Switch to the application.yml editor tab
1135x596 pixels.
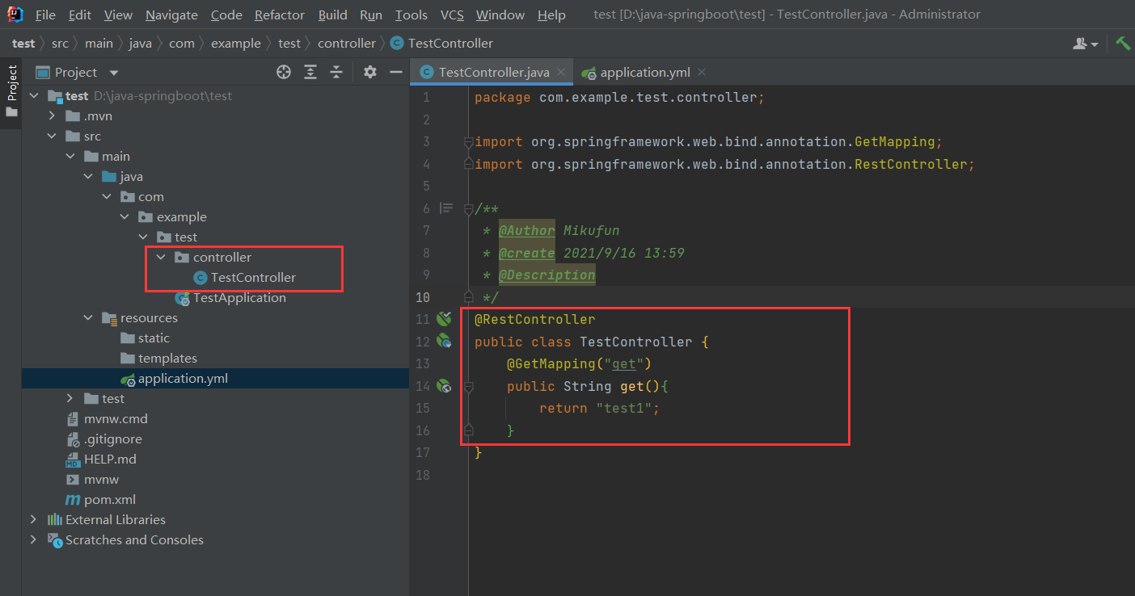[x=644, y=72]
